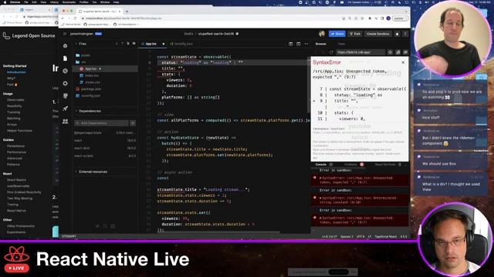Viewport: 494px width, 277px height.
Task: Click the Legend Open Source logo
Action: coord(29,36)
